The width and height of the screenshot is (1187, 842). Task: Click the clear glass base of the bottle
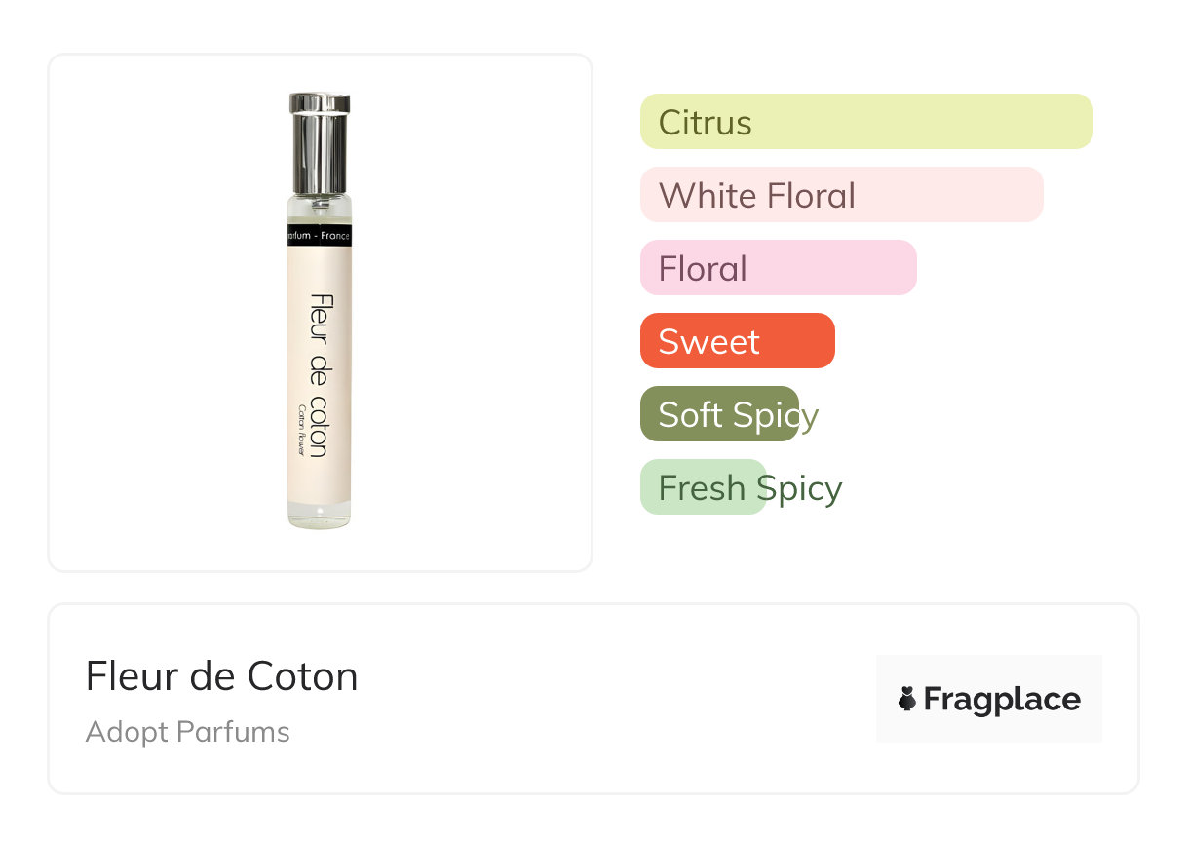319,517
